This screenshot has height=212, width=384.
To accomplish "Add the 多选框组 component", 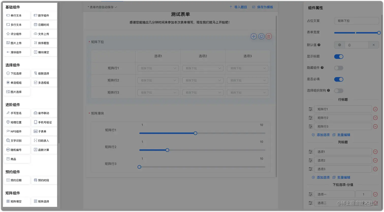I will pos(44,82).
